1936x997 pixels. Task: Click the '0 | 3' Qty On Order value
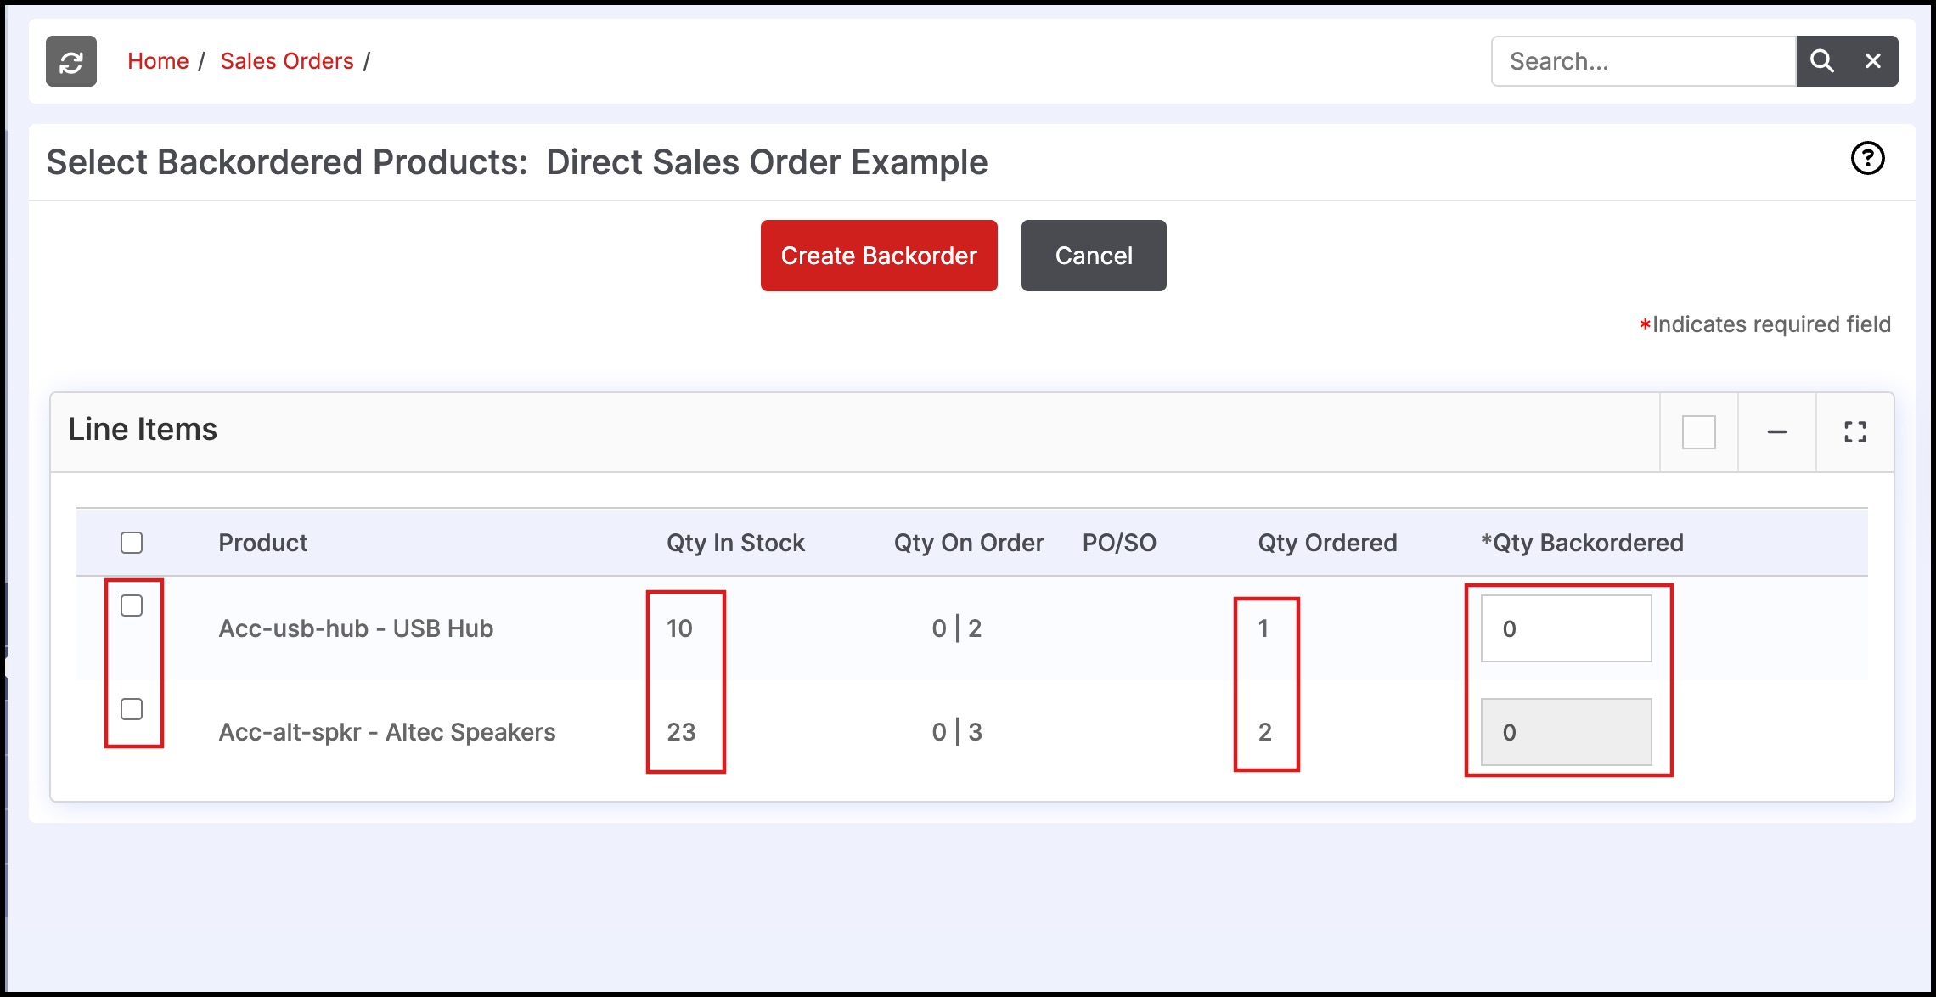(957, 732)
